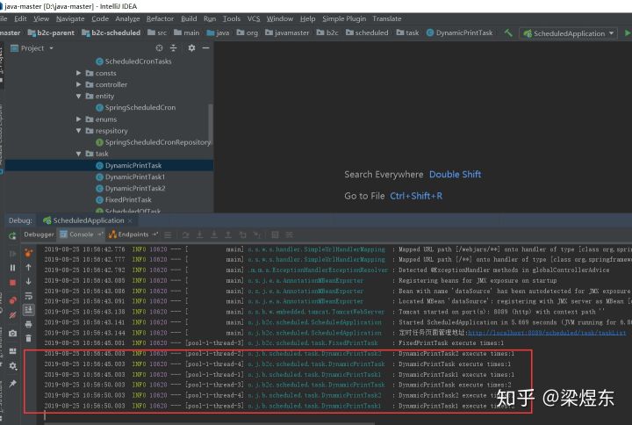This screenshot has width=632, height=425.
Task: Open the Edit menu
Action: (20, 18)
